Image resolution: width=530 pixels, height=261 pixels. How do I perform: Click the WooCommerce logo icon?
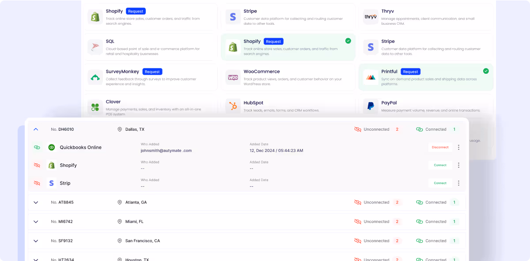(233, 77)
